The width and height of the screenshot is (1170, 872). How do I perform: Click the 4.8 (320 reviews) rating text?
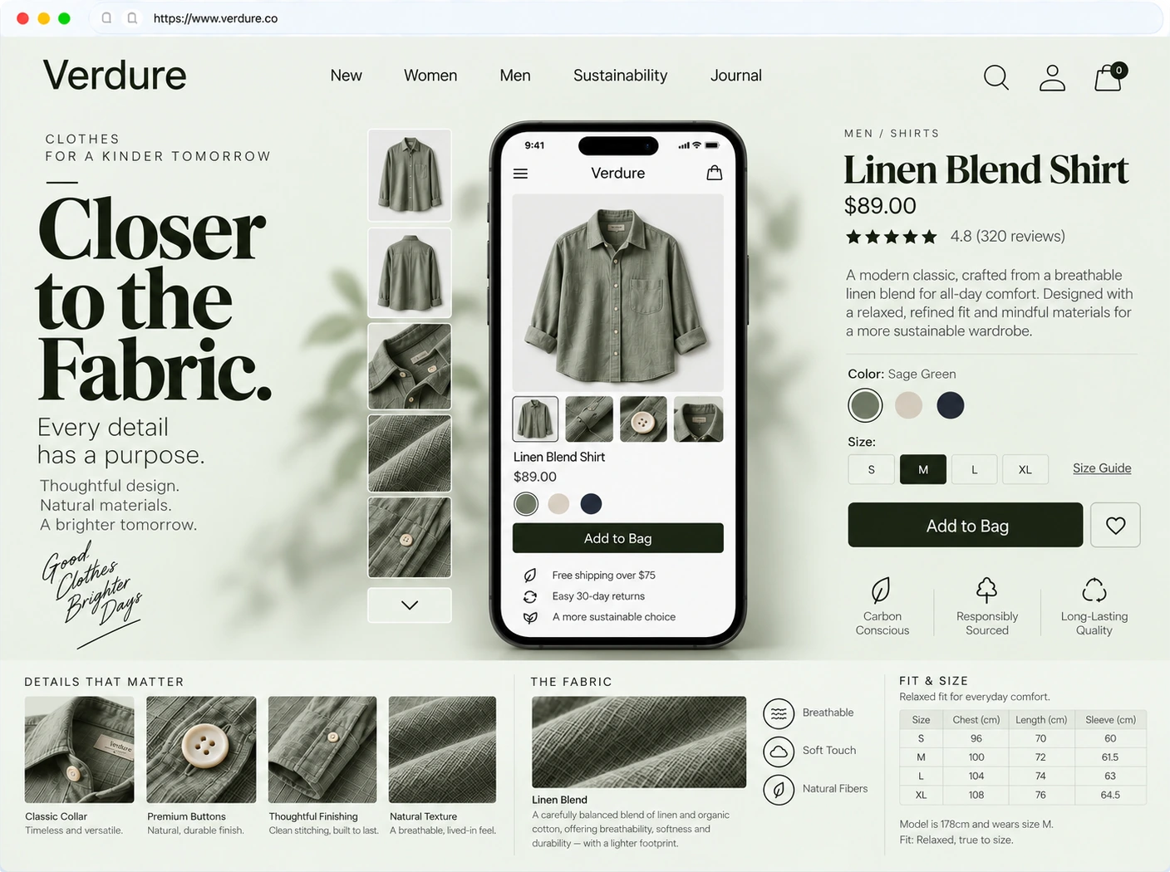(1008, 237)
